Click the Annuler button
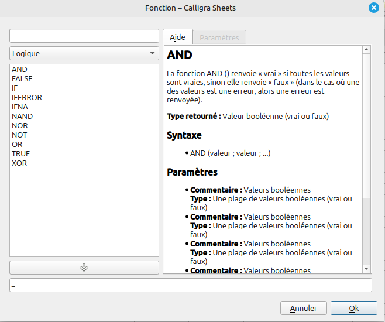The height and width of the screenshot is (322, 385). click(304, 308)
